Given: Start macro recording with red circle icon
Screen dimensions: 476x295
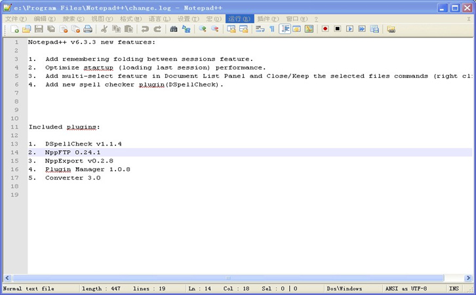Looking at the screenshot, I should [x=325, y=29].
